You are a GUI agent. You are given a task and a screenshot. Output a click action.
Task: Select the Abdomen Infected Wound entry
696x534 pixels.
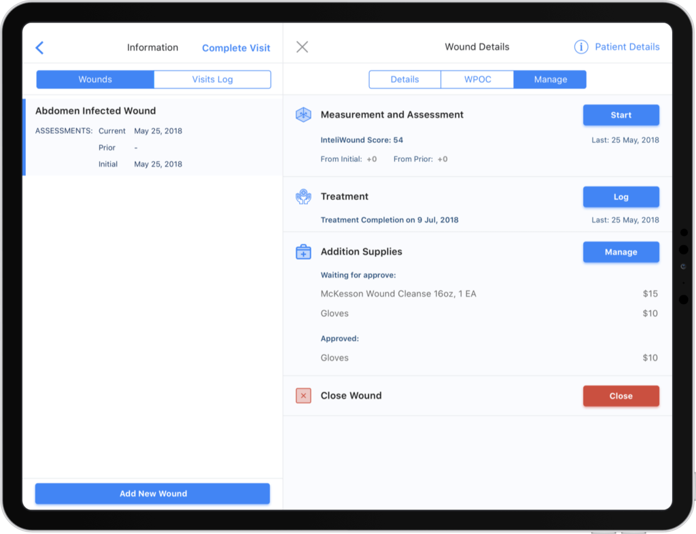tap(153, 137)
